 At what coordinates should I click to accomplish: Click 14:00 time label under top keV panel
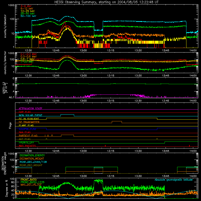(193, 51)
